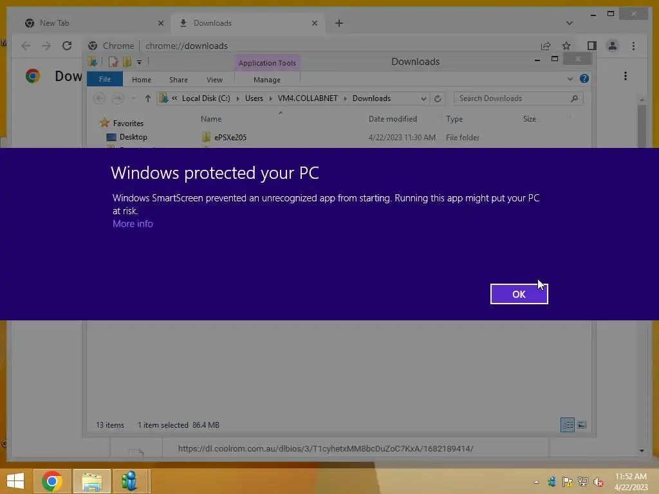
Task: Share this page from Chrome toolbar
Action: point(546,46)
